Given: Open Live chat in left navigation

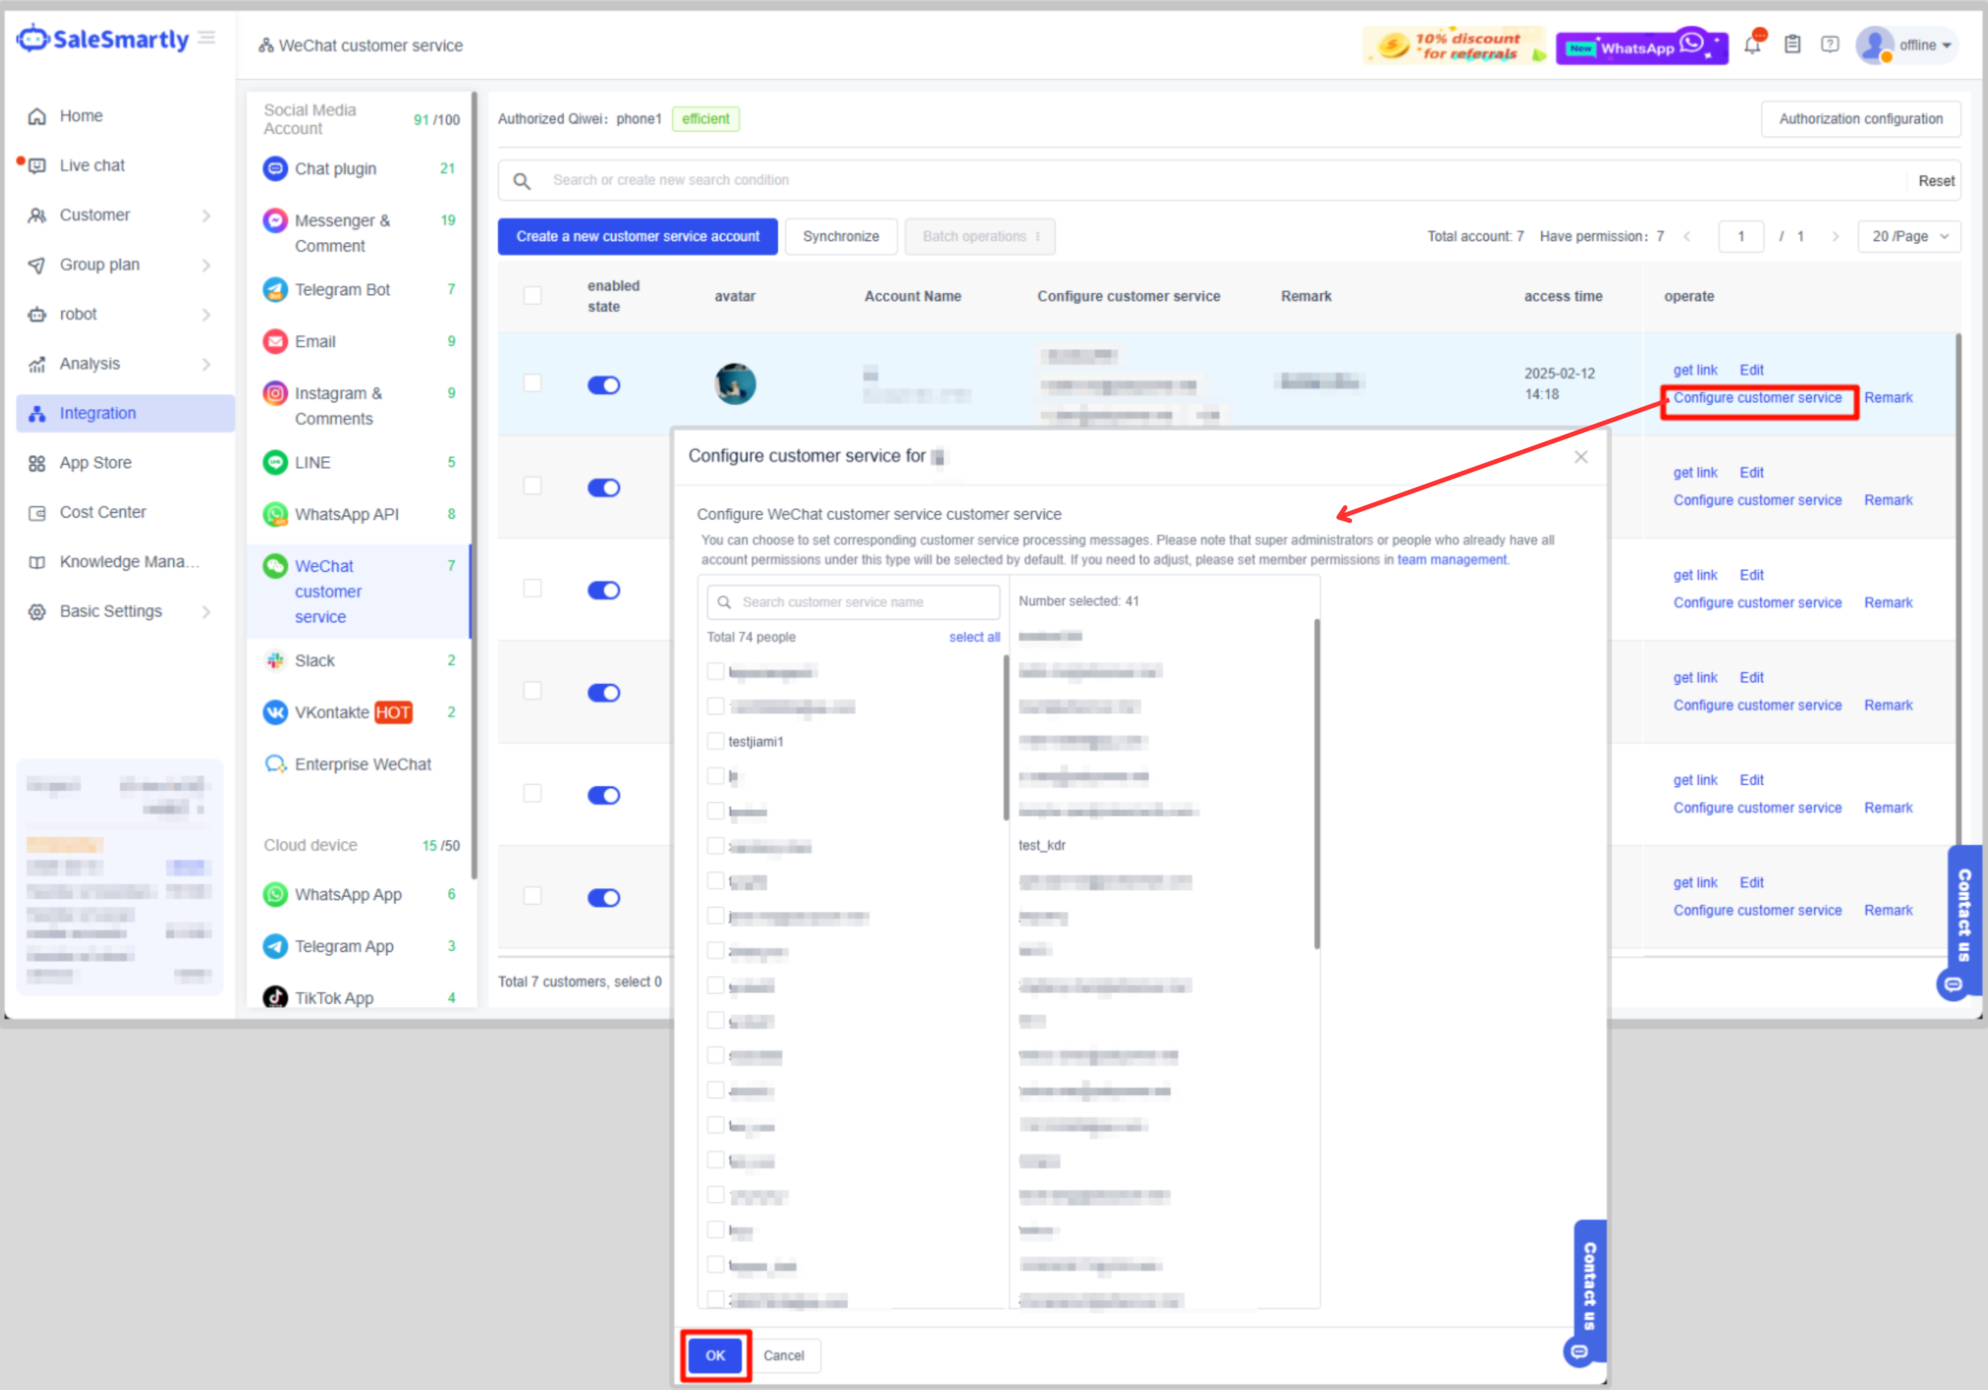Looking at the screenshot, I should pos(92,166).
